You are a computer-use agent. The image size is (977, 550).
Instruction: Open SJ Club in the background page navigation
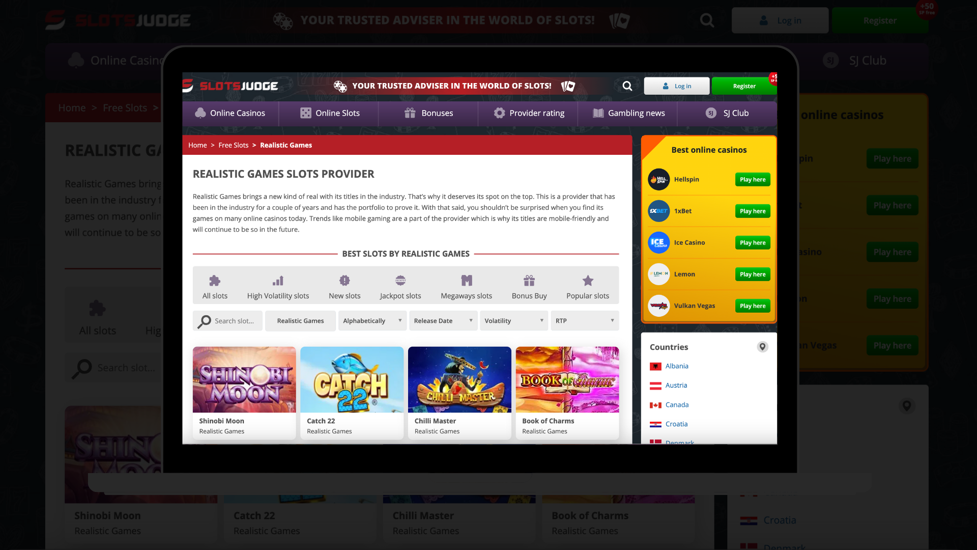(x=855, y=61)
